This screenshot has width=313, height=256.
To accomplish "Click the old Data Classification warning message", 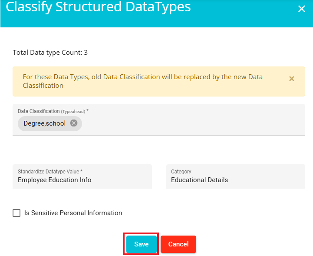I will (142, 81).
